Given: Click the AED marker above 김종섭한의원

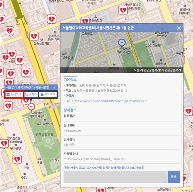Looking at the screenshot, I should pyautogui.click(x=34, y=36).
